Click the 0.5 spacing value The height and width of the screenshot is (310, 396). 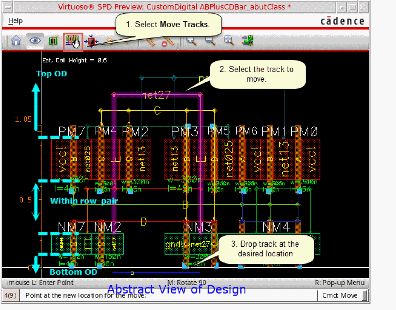click(x=26, y=200)
